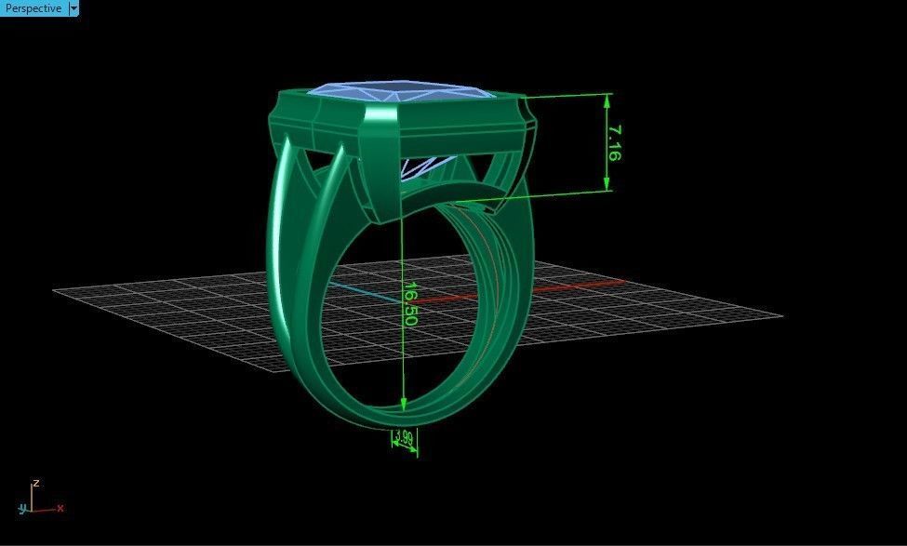Select the 7.16 dimension text
Viewport: 907px width, 546px height.
click(x=615, y=143)
